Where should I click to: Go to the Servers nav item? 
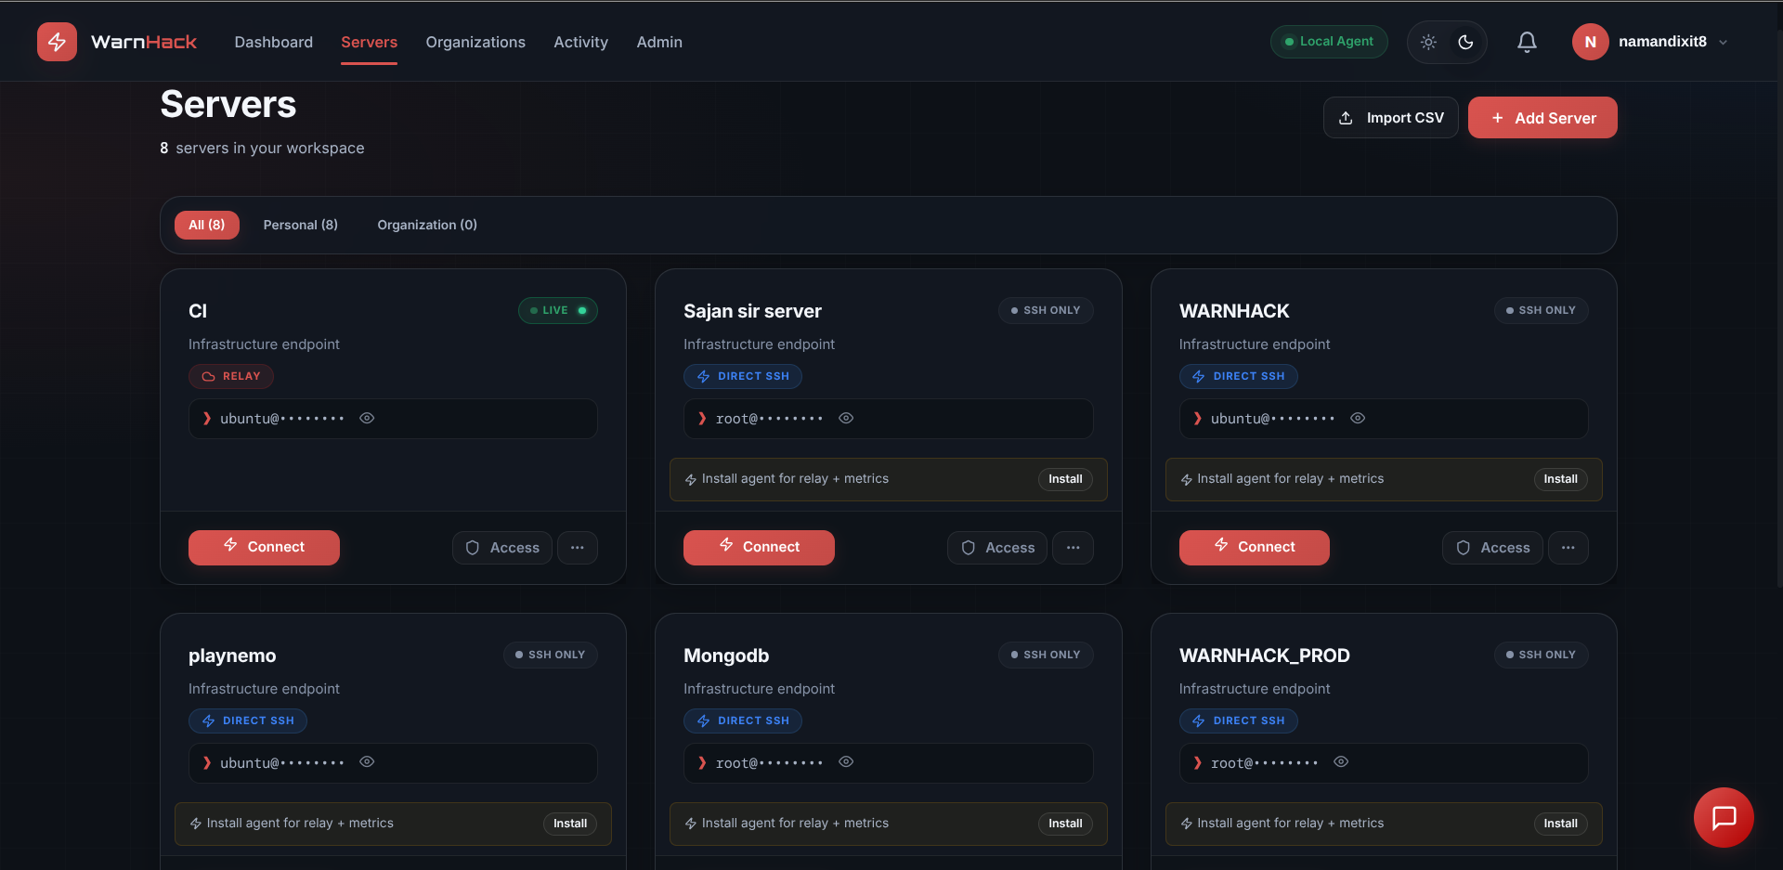click(x=369, y=42)
